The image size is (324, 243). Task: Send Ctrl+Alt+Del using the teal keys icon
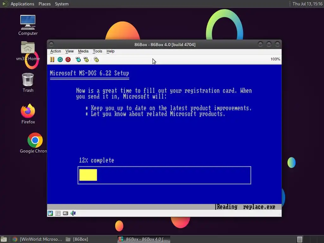(78, 59)
